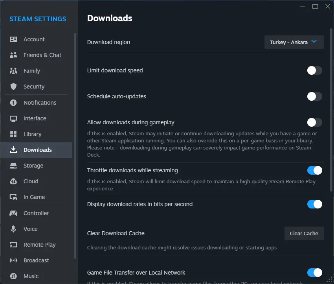The height and width of the screenshot is (284, 334).
Task: Click the Security shield icon
Action: click(13, 87)
